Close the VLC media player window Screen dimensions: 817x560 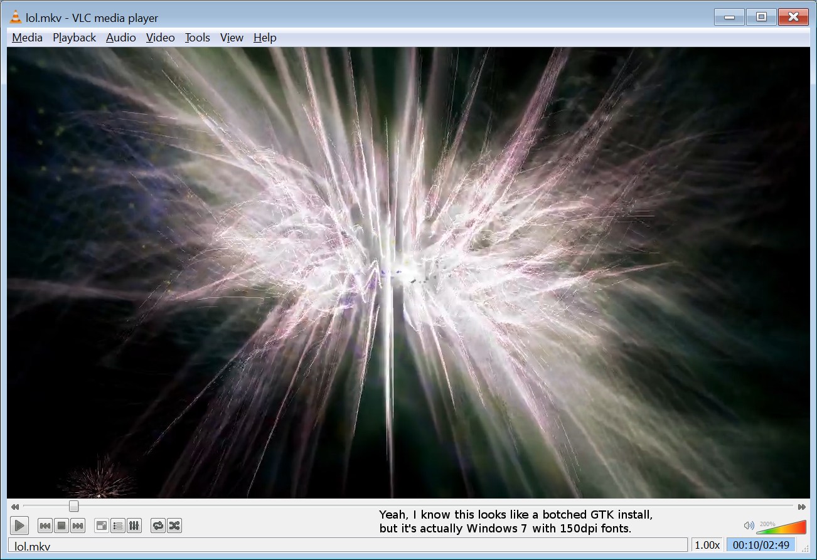click(x=793, y=17)
